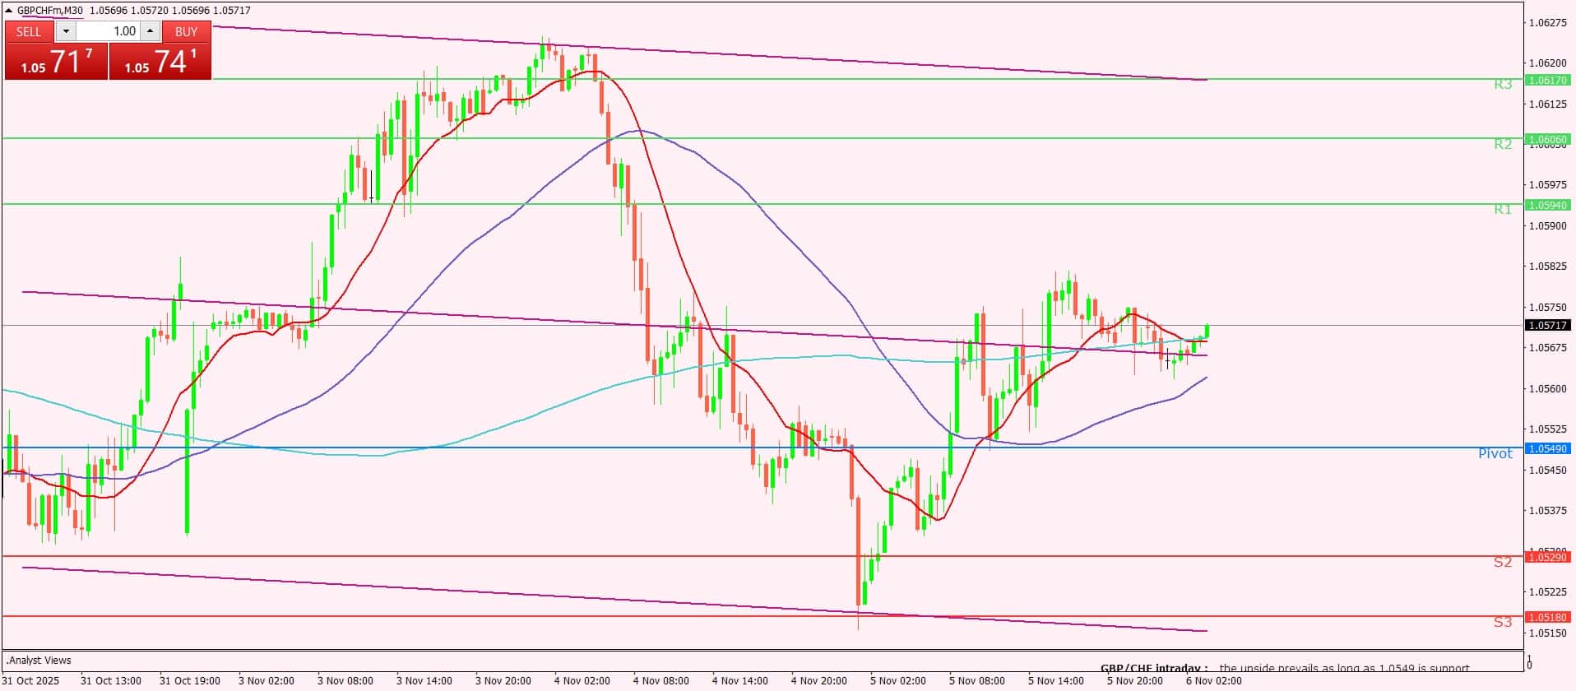Click the 1.05490 blue pivot price tag
Screen dimensions: 1576x691
click(x=1547, y=448)
